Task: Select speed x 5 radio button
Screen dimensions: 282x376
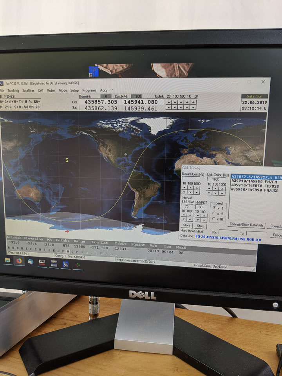Action: click(x=213, y=213)
